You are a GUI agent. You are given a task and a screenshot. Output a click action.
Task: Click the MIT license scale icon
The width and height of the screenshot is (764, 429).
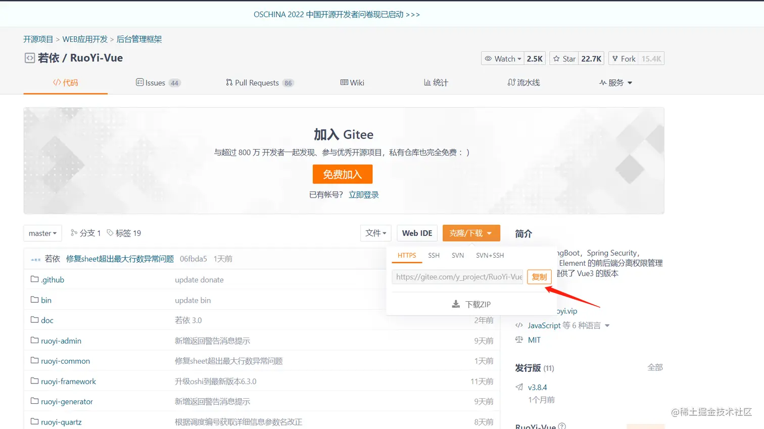tap(519, 340)
